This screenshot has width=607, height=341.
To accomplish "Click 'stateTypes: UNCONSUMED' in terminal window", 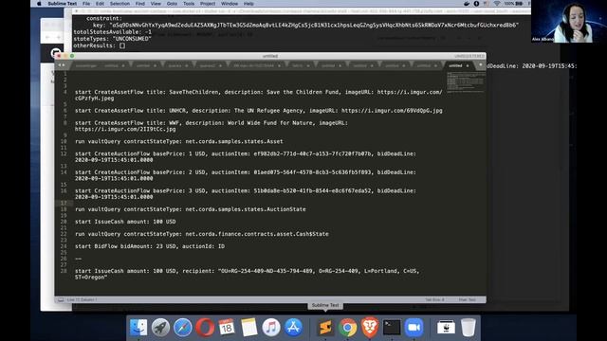I will pos(112,39).
